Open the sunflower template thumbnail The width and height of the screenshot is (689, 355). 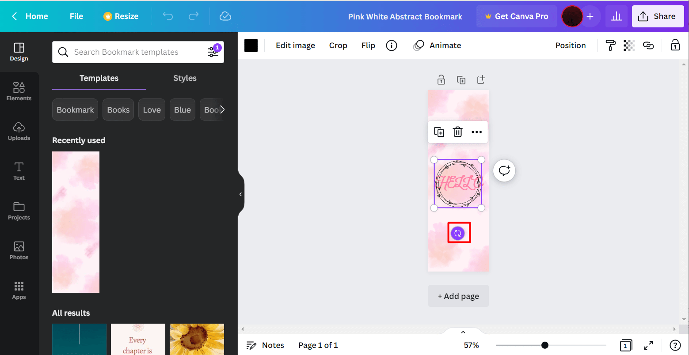click(197, 339)
